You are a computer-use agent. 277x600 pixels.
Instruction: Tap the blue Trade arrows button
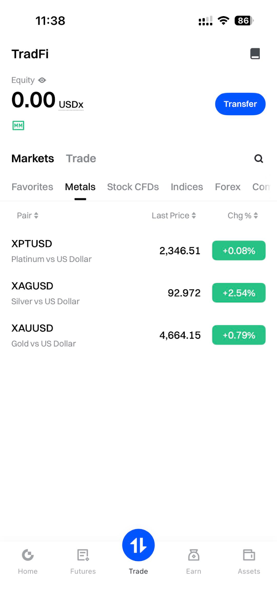point(138,545)
